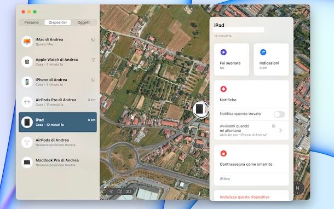This screenshot has height=209, width=334.
Task: Click Attiva under Contrassegna come smarrito
Action: pyautogui.click(x=224, y=178)
